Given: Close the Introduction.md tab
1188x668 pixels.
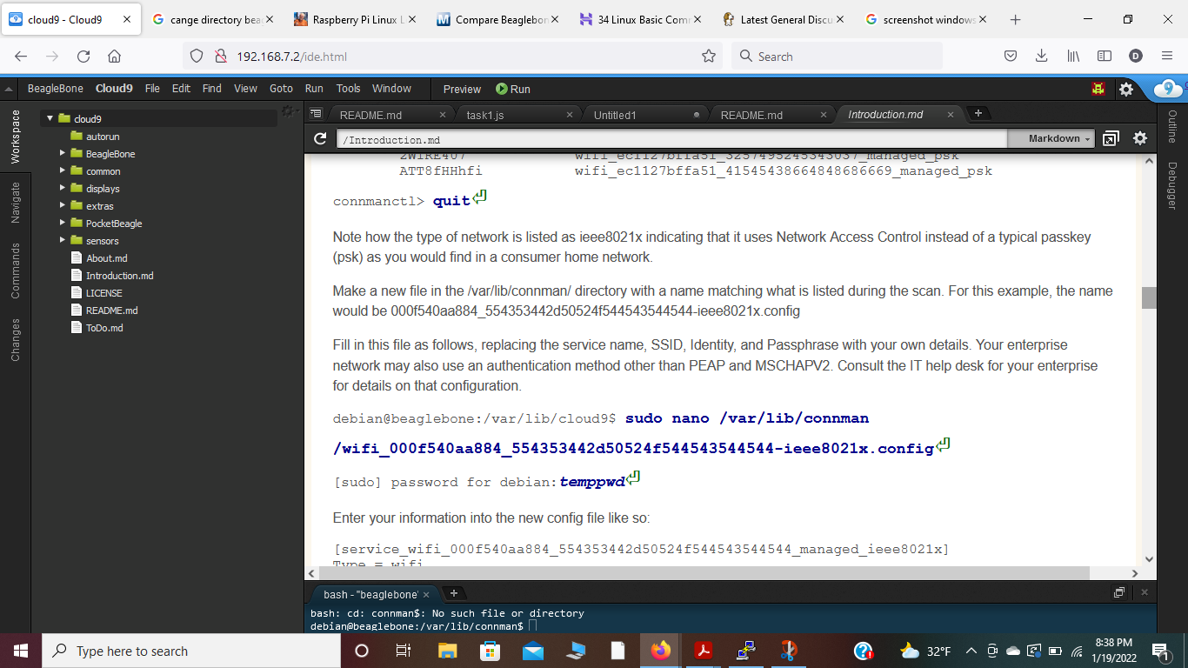Looking at the screenshot, I should [x=950, y=114].
